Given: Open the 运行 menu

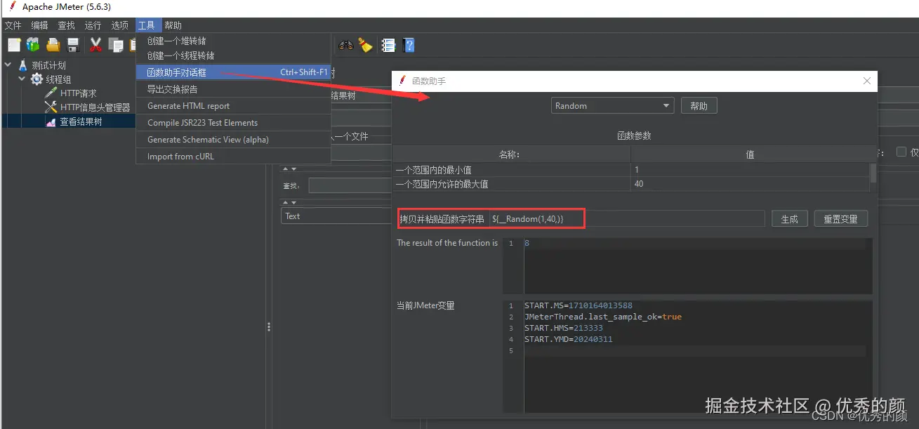Looking at the screenshot, I should click(93, 25).
